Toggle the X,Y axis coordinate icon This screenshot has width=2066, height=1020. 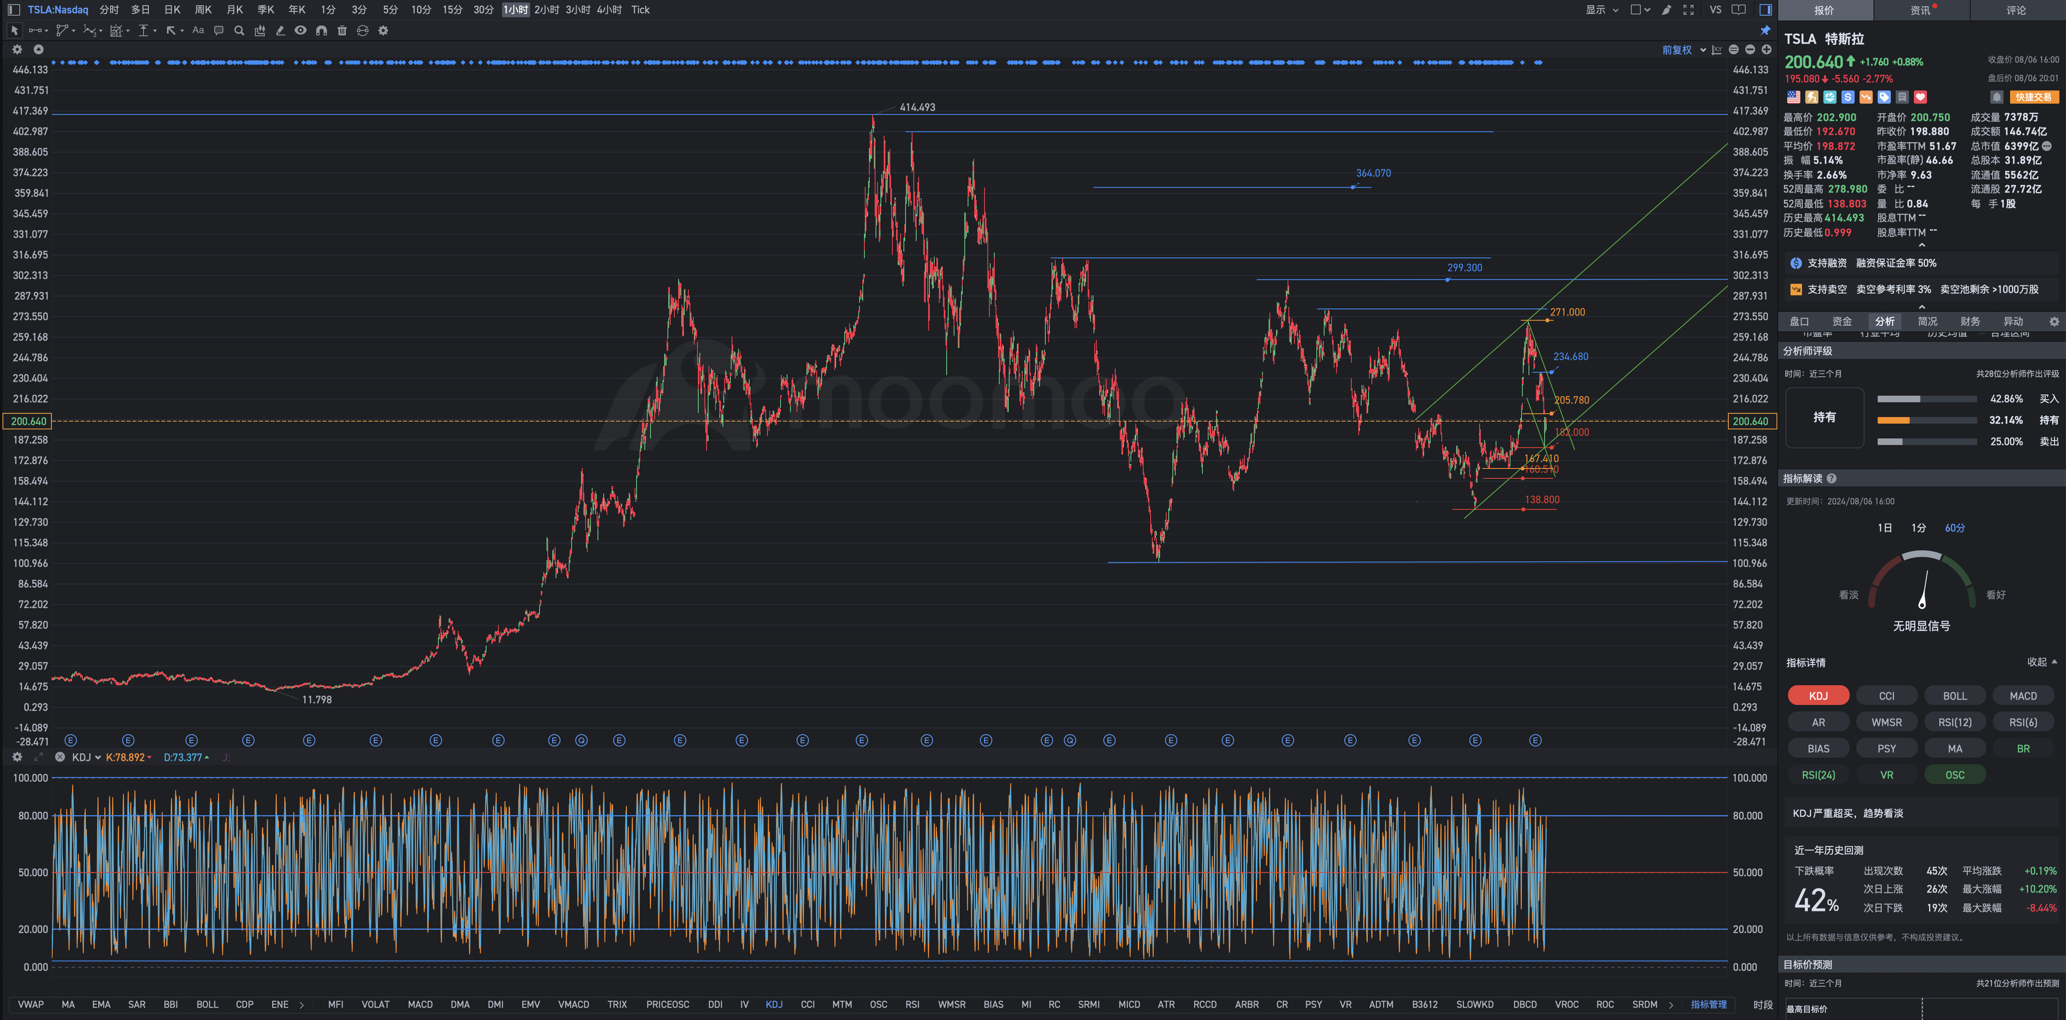1716,50
